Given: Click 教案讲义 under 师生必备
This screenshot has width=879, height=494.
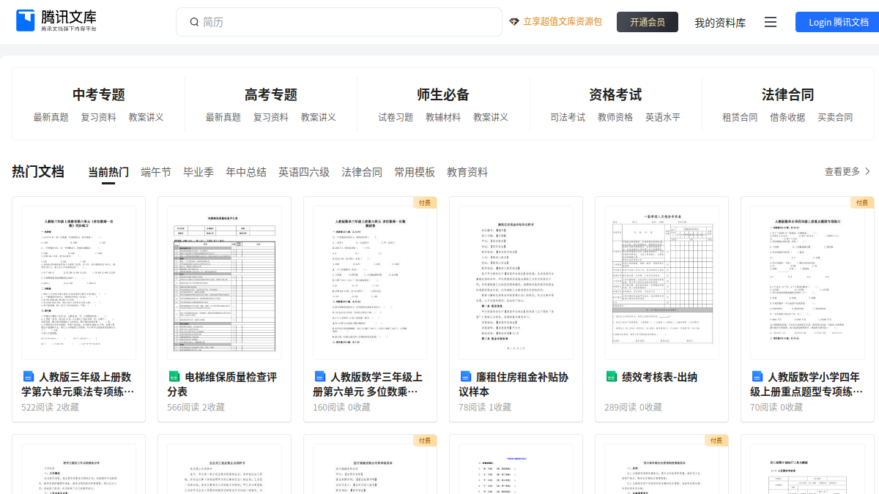Looking at the screenshot, I should tap(491, 117).
